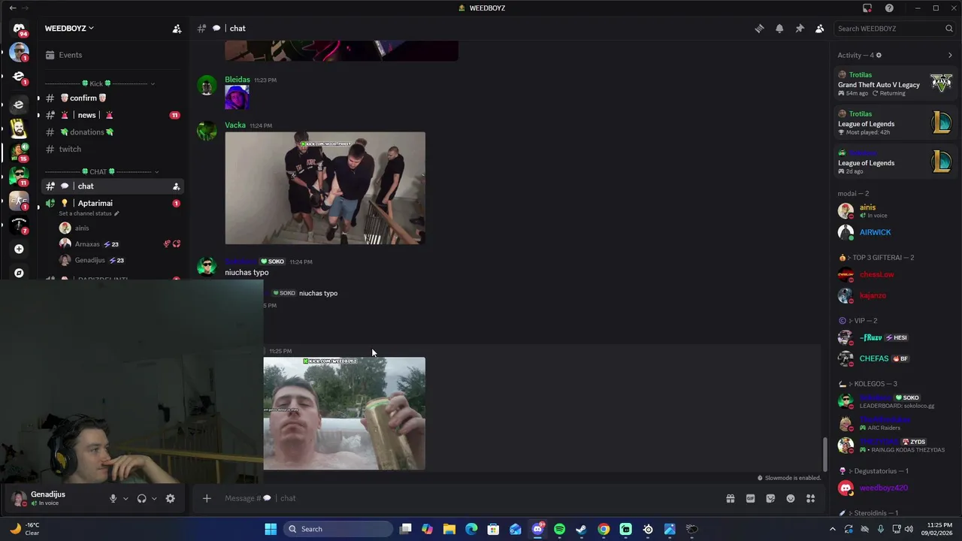This screenshot has height=541, width=962.
Task: Open Discover servers compass icon
Action: (19, 273)
